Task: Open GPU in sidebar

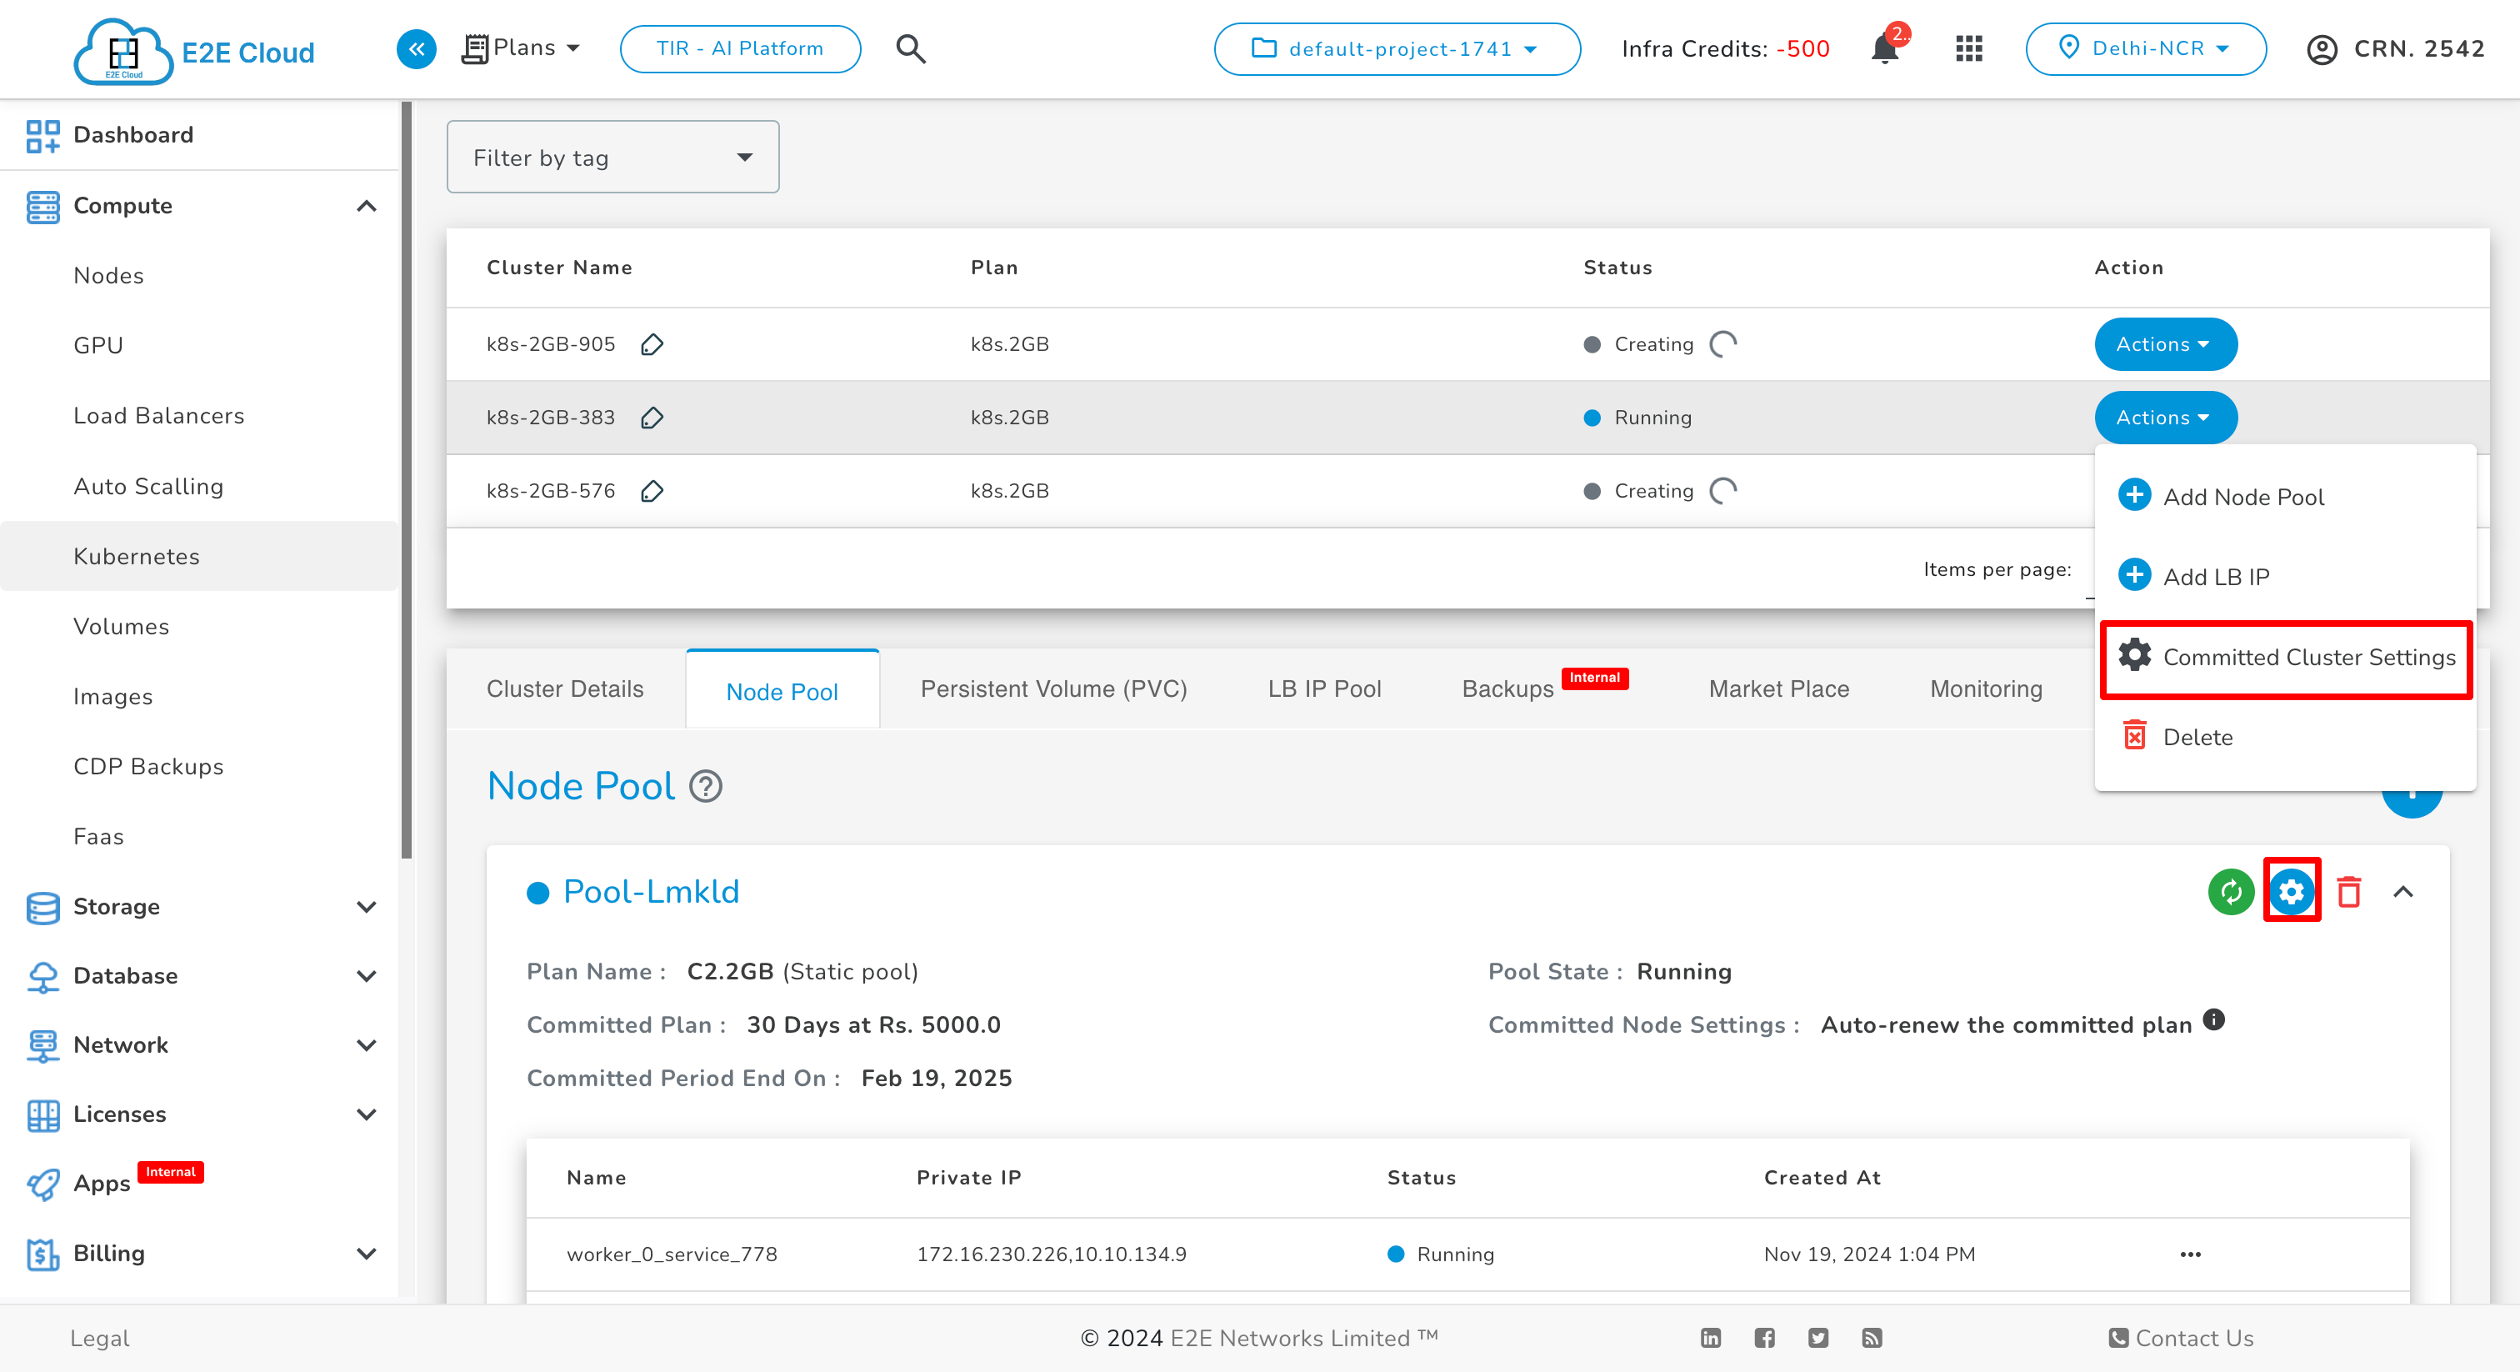Action: [x=199, y=347]
